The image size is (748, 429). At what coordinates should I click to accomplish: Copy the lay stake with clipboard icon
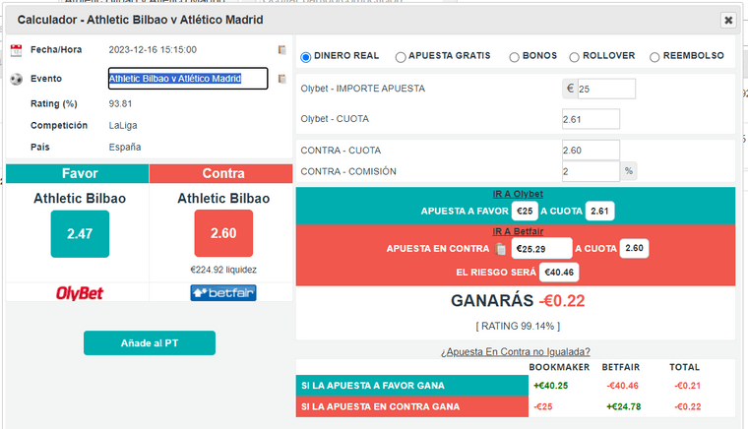(x=500, y=248)
